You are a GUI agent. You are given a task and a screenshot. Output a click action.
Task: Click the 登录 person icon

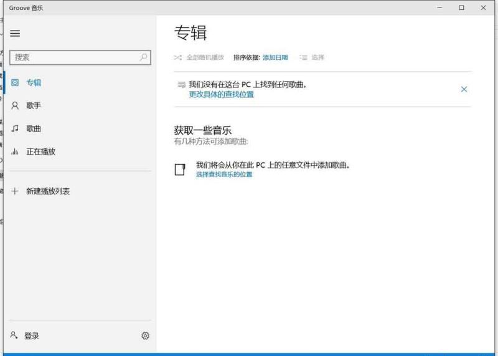[14, 335]
